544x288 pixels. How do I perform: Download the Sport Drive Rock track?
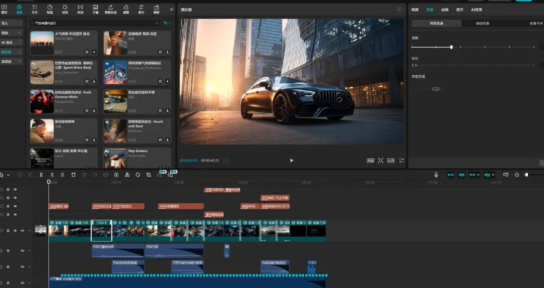(x=94, y=81)
